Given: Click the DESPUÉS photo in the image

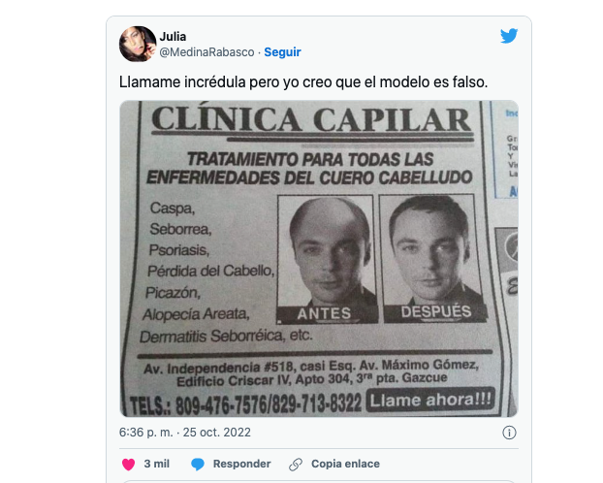Looking at the screenshot, I should [x=431, y=258].
